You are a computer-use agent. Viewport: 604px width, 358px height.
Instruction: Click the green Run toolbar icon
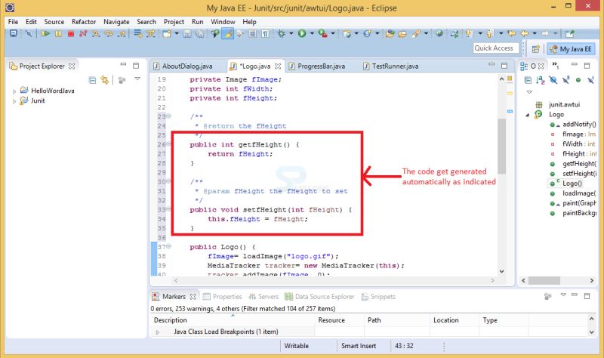[x=302, y=33]
